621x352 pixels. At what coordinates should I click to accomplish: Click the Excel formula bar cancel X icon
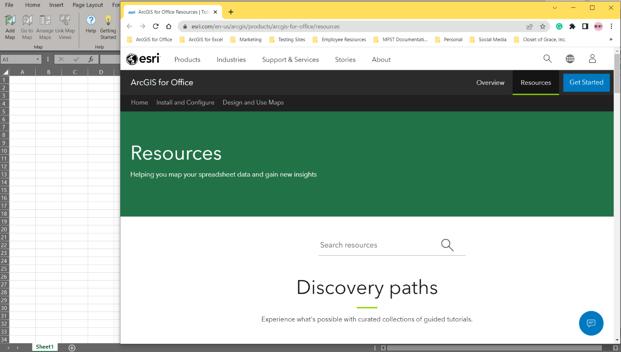tap(61, 59)
